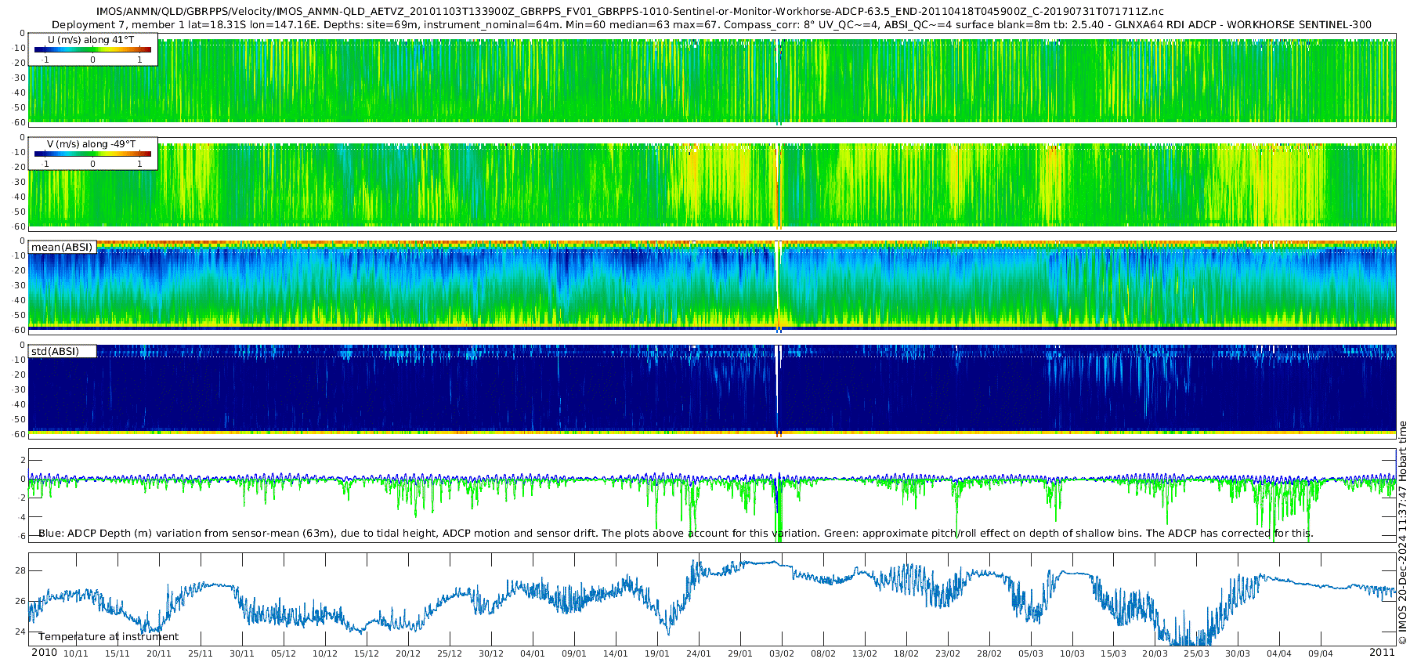Click the 24 tick on temperature axis

pyautogui.click(x=20, y=632)
